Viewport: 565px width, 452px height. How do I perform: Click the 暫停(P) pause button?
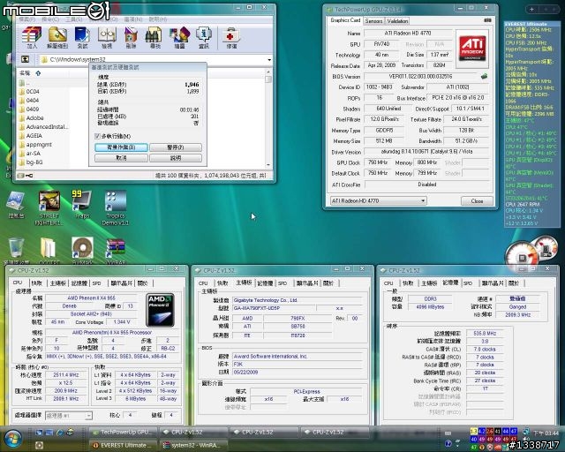coord(176,147)
